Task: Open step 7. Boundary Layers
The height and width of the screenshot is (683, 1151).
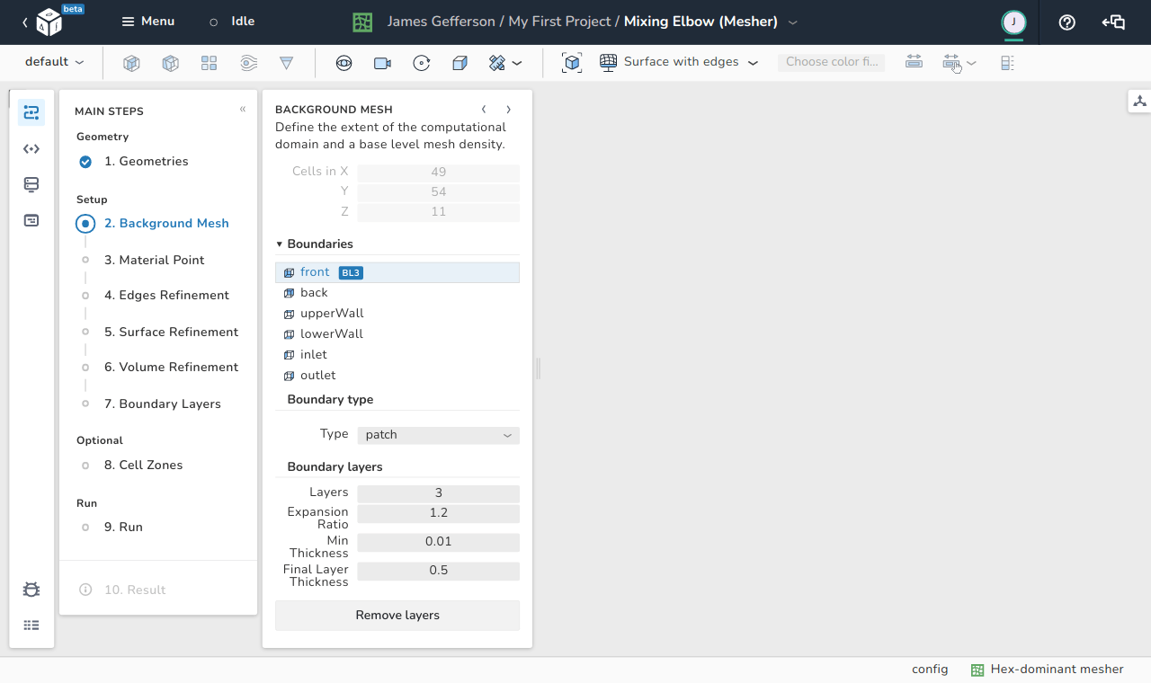Action: tap(162, 404)
